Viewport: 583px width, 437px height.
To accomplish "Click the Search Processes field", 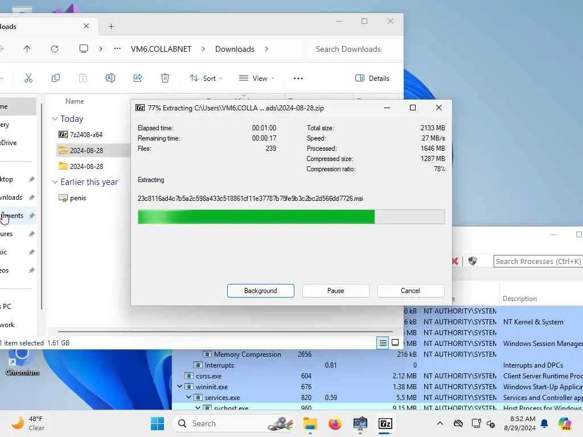I will pyautogui.click(x=538, y=261).
